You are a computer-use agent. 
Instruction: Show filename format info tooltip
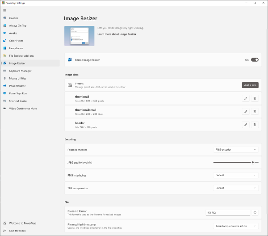tap(255, 213)
